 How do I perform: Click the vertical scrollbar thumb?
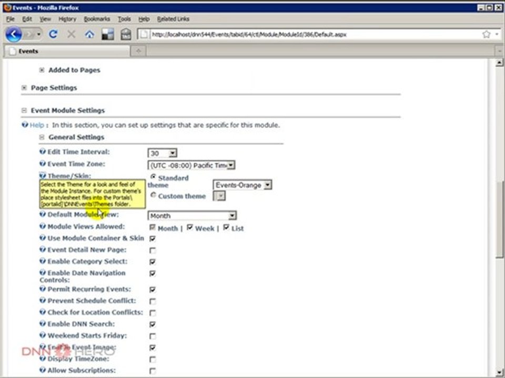[x=499, y=219]
